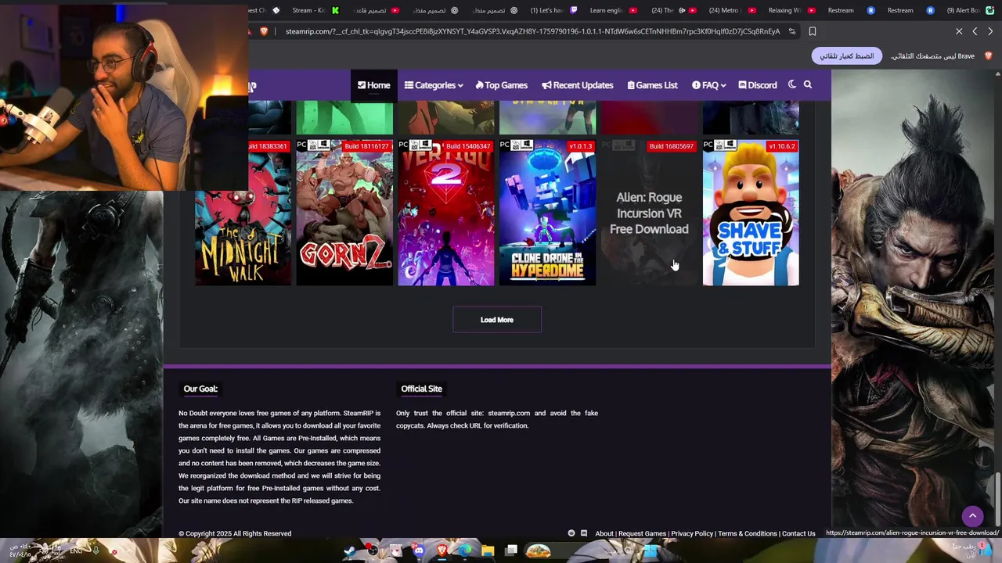Click the microphone tray icon
1002x563 pixels.
pyautogui.click(x=96, y=550)
